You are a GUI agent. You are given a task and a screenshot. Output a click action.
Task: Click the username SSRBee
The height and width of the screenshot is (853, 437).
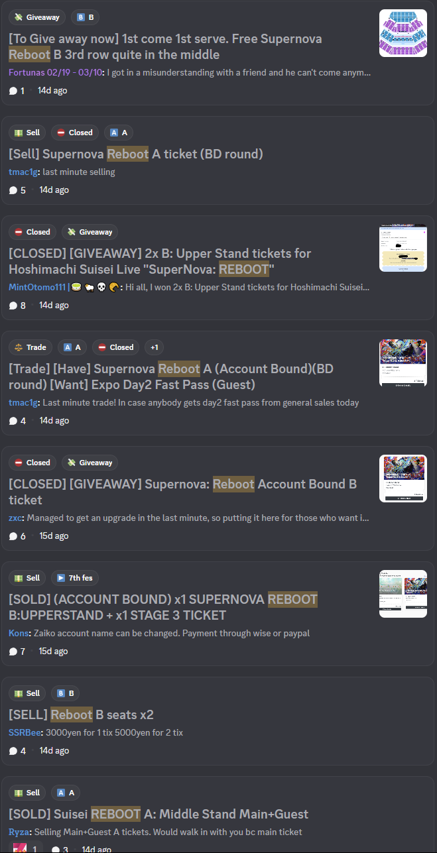(25, 733)
